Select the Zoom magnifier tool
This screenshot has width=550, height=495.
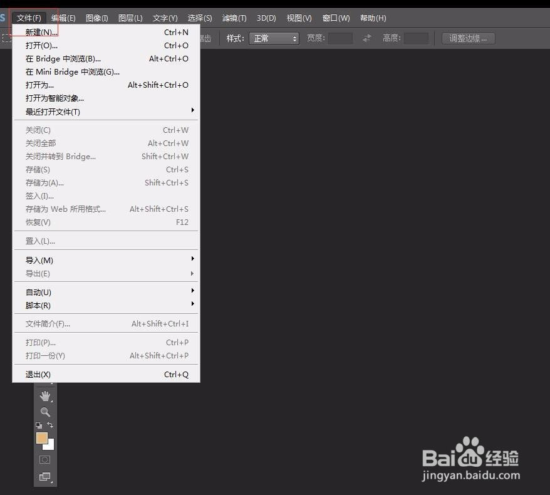tap(45, 412)
